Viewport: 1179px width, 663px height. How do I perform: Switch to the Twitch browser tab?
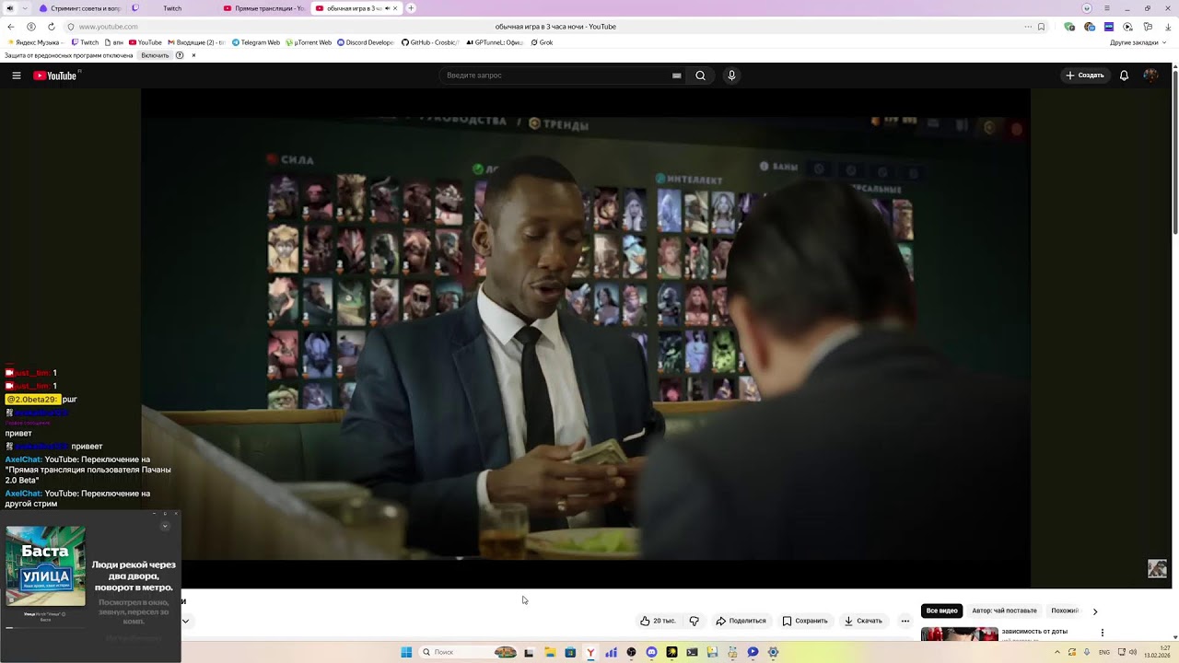click(x=171, y=8)
